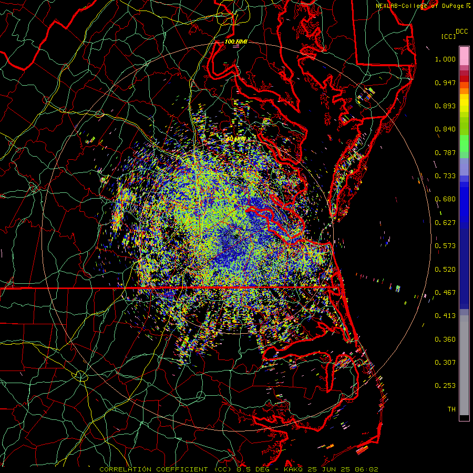The image size is (473, 473).
Task: Click the 0.840 scale value
Action: click(x=445, y=129)
